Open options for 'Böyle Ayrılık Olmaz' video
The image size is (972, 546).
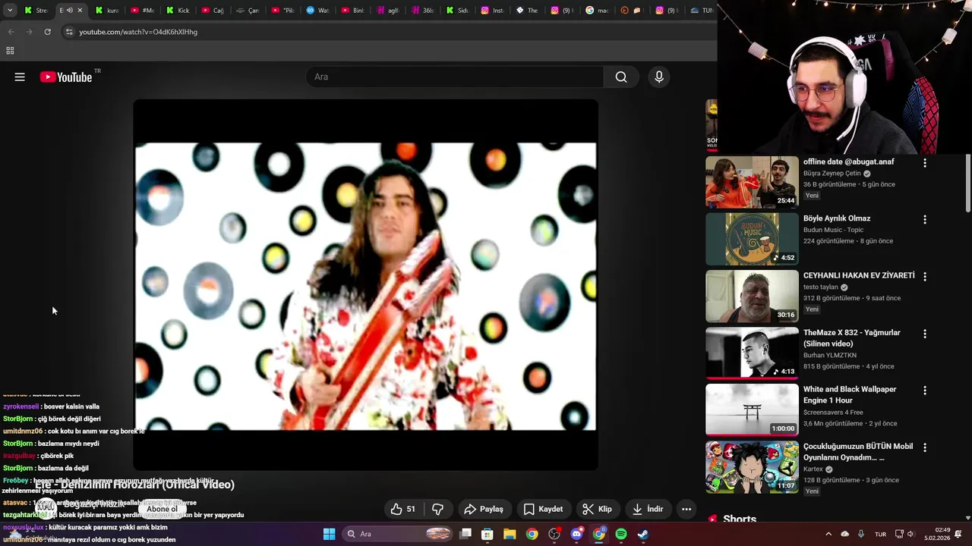click(x=925, y=220)
